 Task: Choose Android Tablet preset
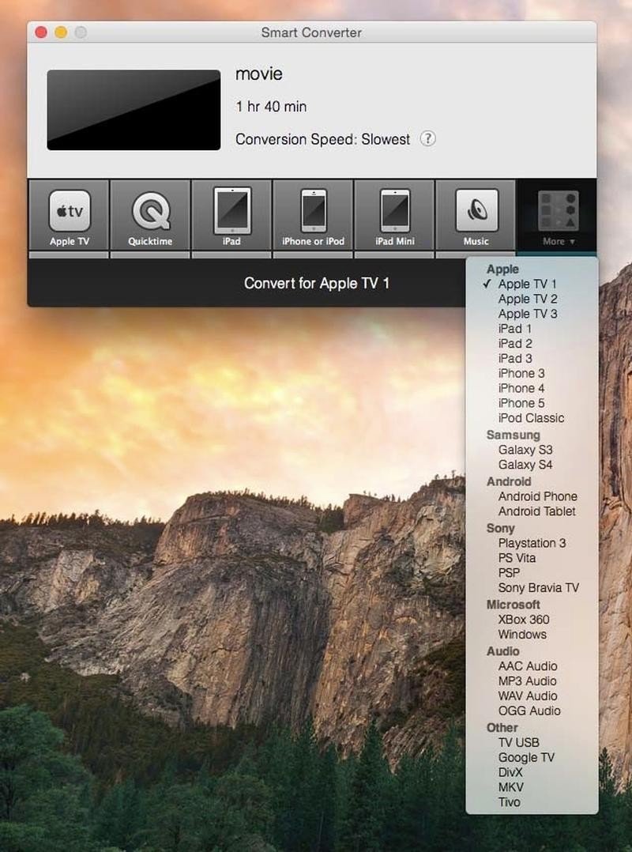pyautogui.click(x=536, y=511)
